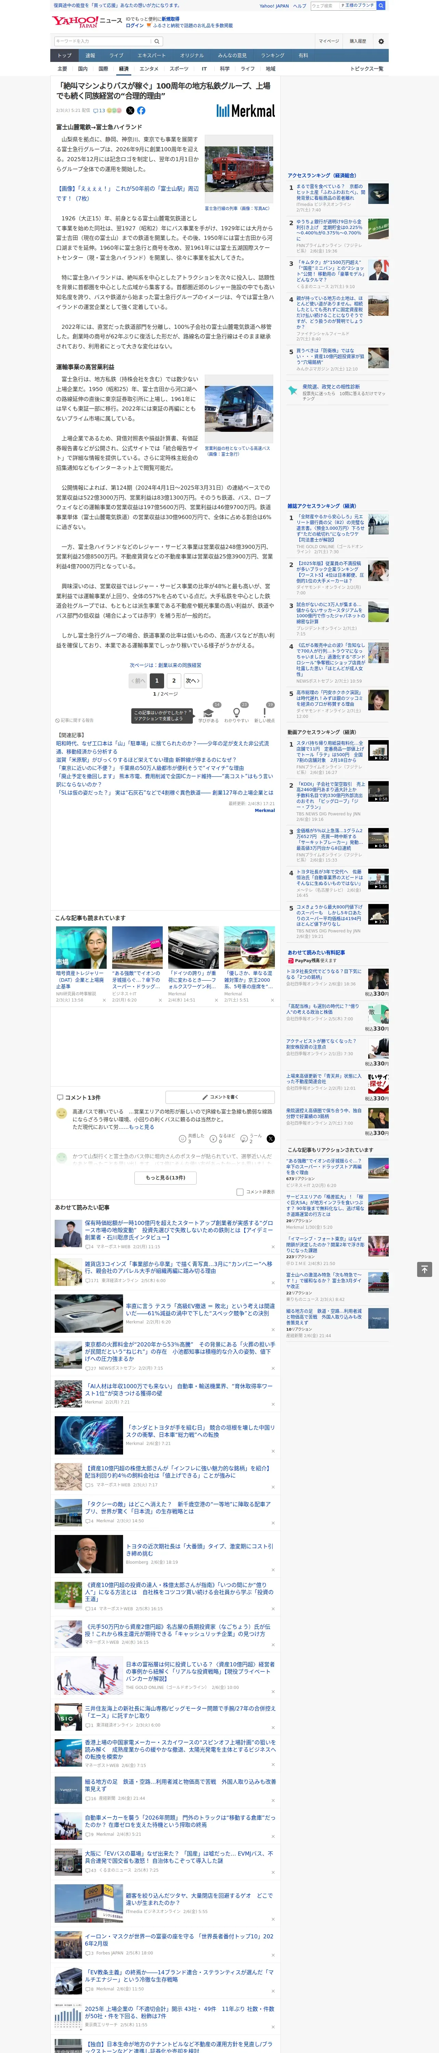
Task: Click 共感した smiley on first comment
Action: [183, 1139]
